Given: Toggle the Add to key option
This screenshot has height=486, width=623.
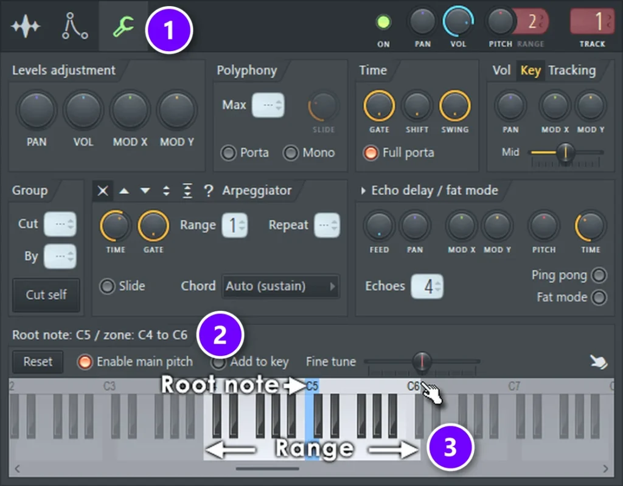Looking at the screenshot, I should pos(218,363).
